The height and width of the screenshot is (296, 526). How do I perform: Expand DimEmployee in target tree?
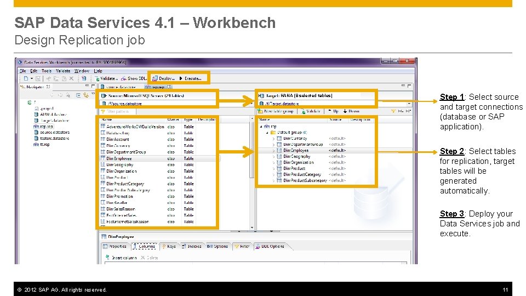(273, 151)
